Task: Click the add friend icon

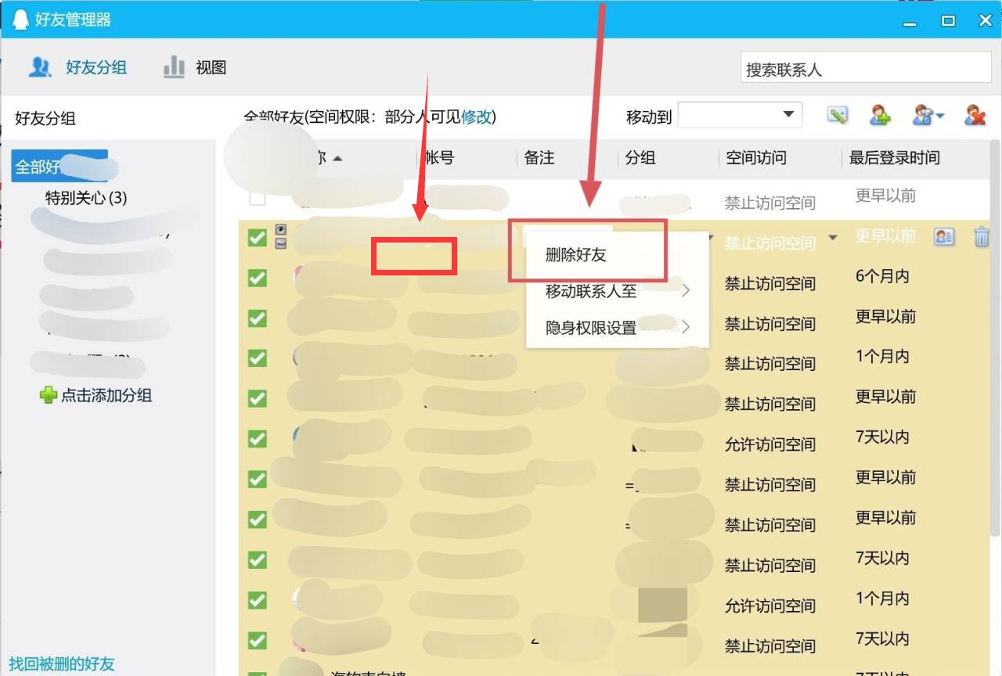Action: (880, 115)
